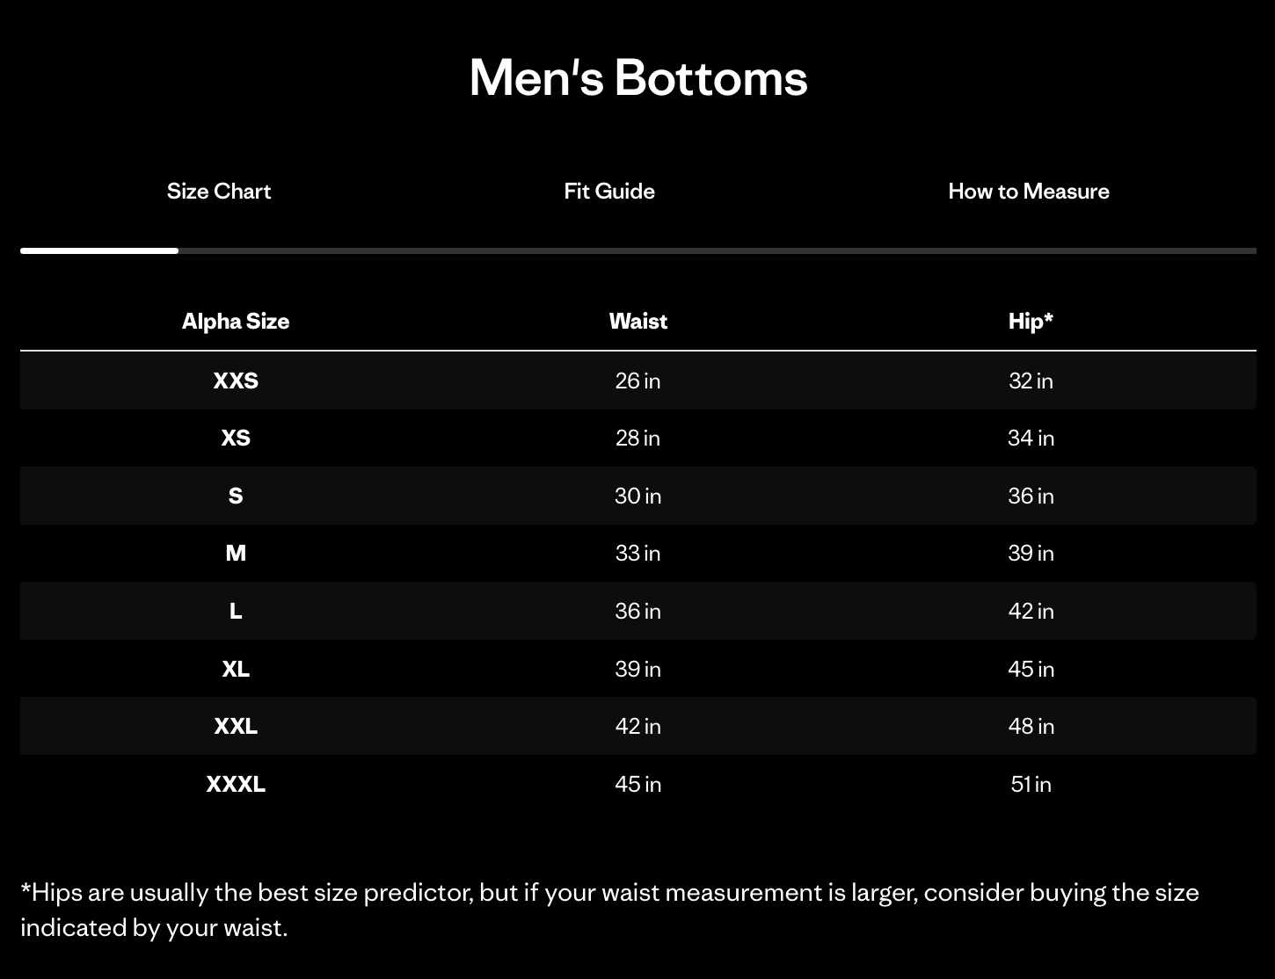Click the XL size label
The width and height of the screenshot is (1275, 979).
tap(236, 669)
